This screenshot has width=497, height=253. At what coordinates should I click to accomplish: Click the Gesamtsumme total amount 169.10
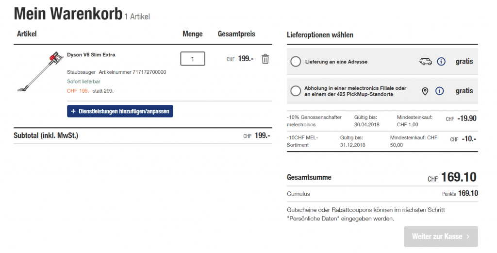pos(458,177)
